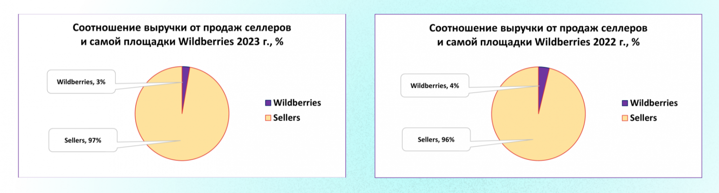Click yellow Sellers legend swatch in 2022 chart
Image resolution: width=719 pixels, height=193 pixels.
[625, 118]
